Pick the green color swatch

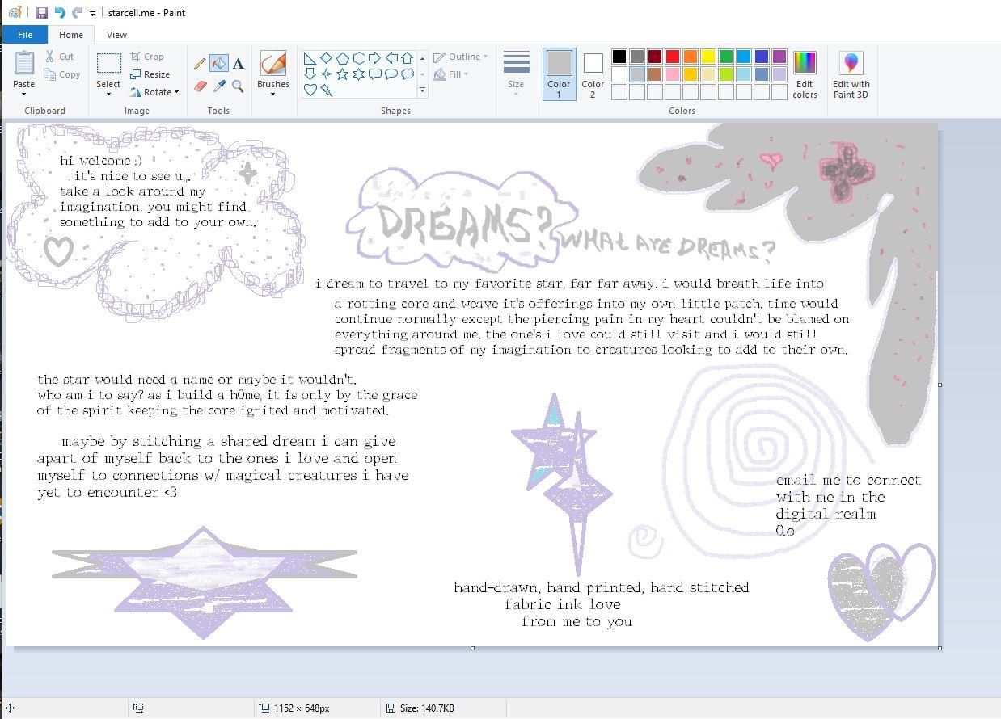point(726,57)
